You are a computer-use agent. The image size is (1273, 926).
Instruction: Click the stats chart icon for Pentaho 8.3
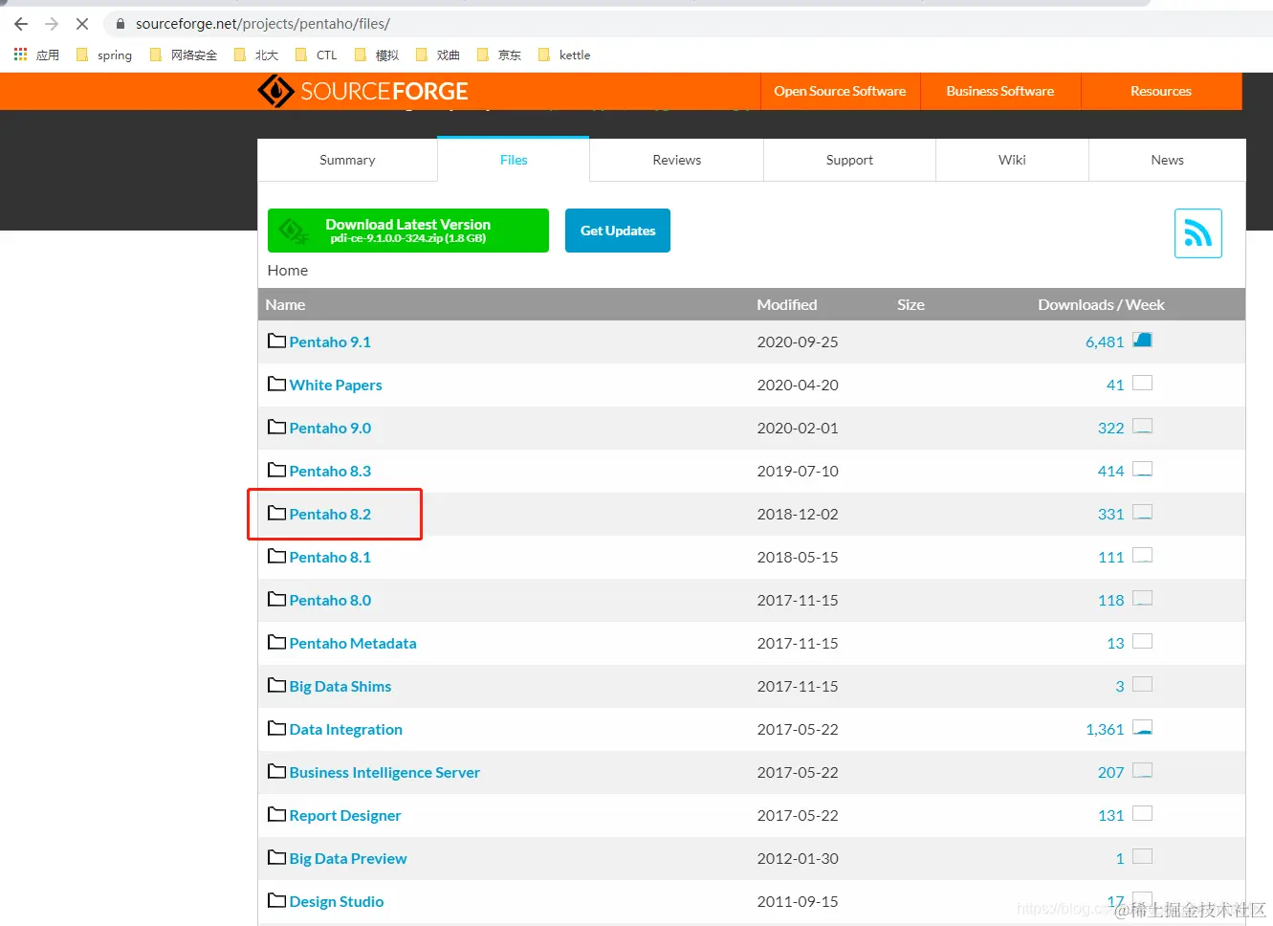tap(1142, 469)
